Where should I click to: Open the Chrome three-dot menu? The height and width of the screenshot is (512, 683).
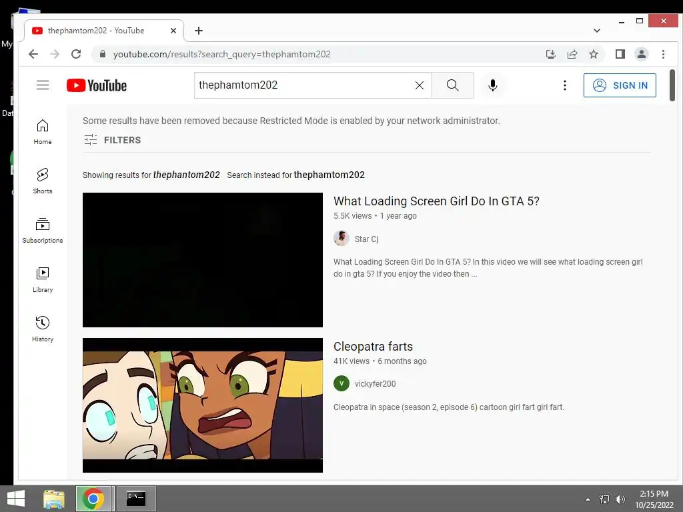(663, 54)
